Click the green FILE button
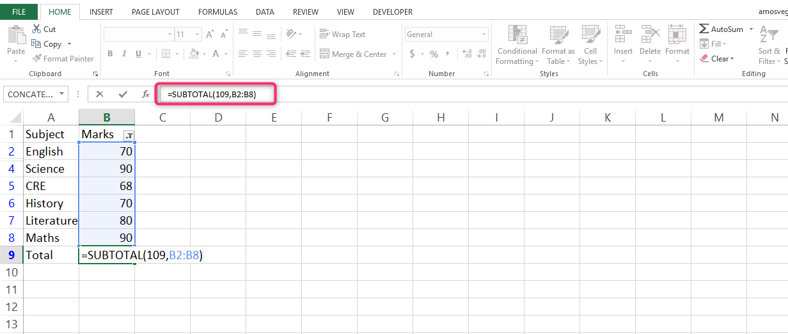 (x=19, y=12)
